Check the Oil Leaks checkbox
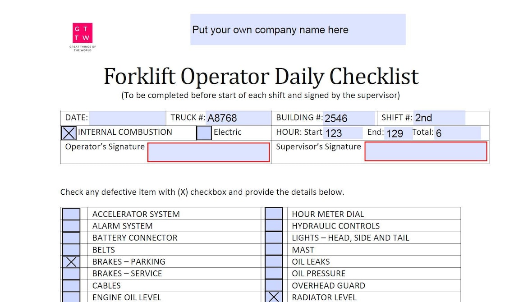This screenshot has width=514, height=302. click(x=274, y=261)
